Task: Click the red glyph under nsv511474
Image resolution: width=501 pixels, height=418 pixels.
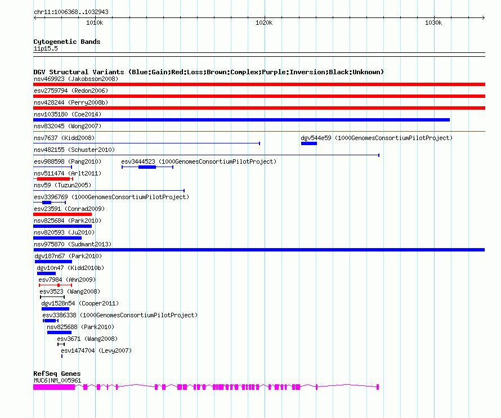Action: [53, 179]
